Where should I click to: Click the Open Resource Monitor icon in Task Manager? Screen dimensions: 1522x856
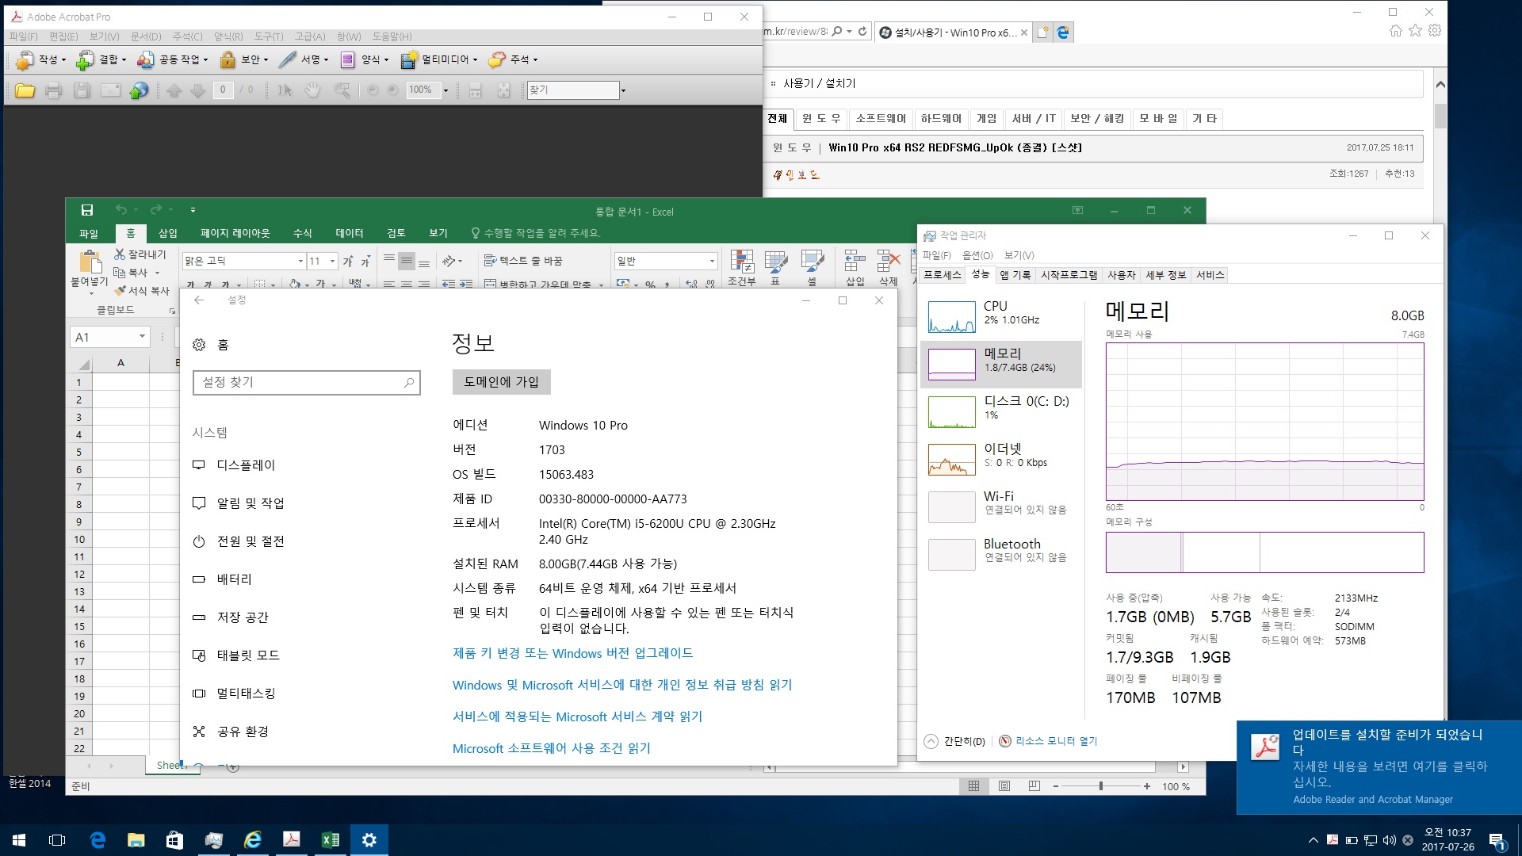point(1005,741)
